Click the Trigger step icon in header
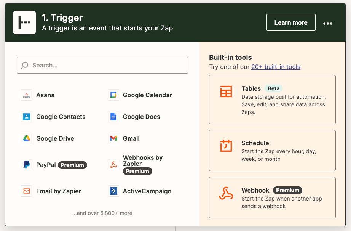Viewport: 351px width, 231px height. click(24, 22)
